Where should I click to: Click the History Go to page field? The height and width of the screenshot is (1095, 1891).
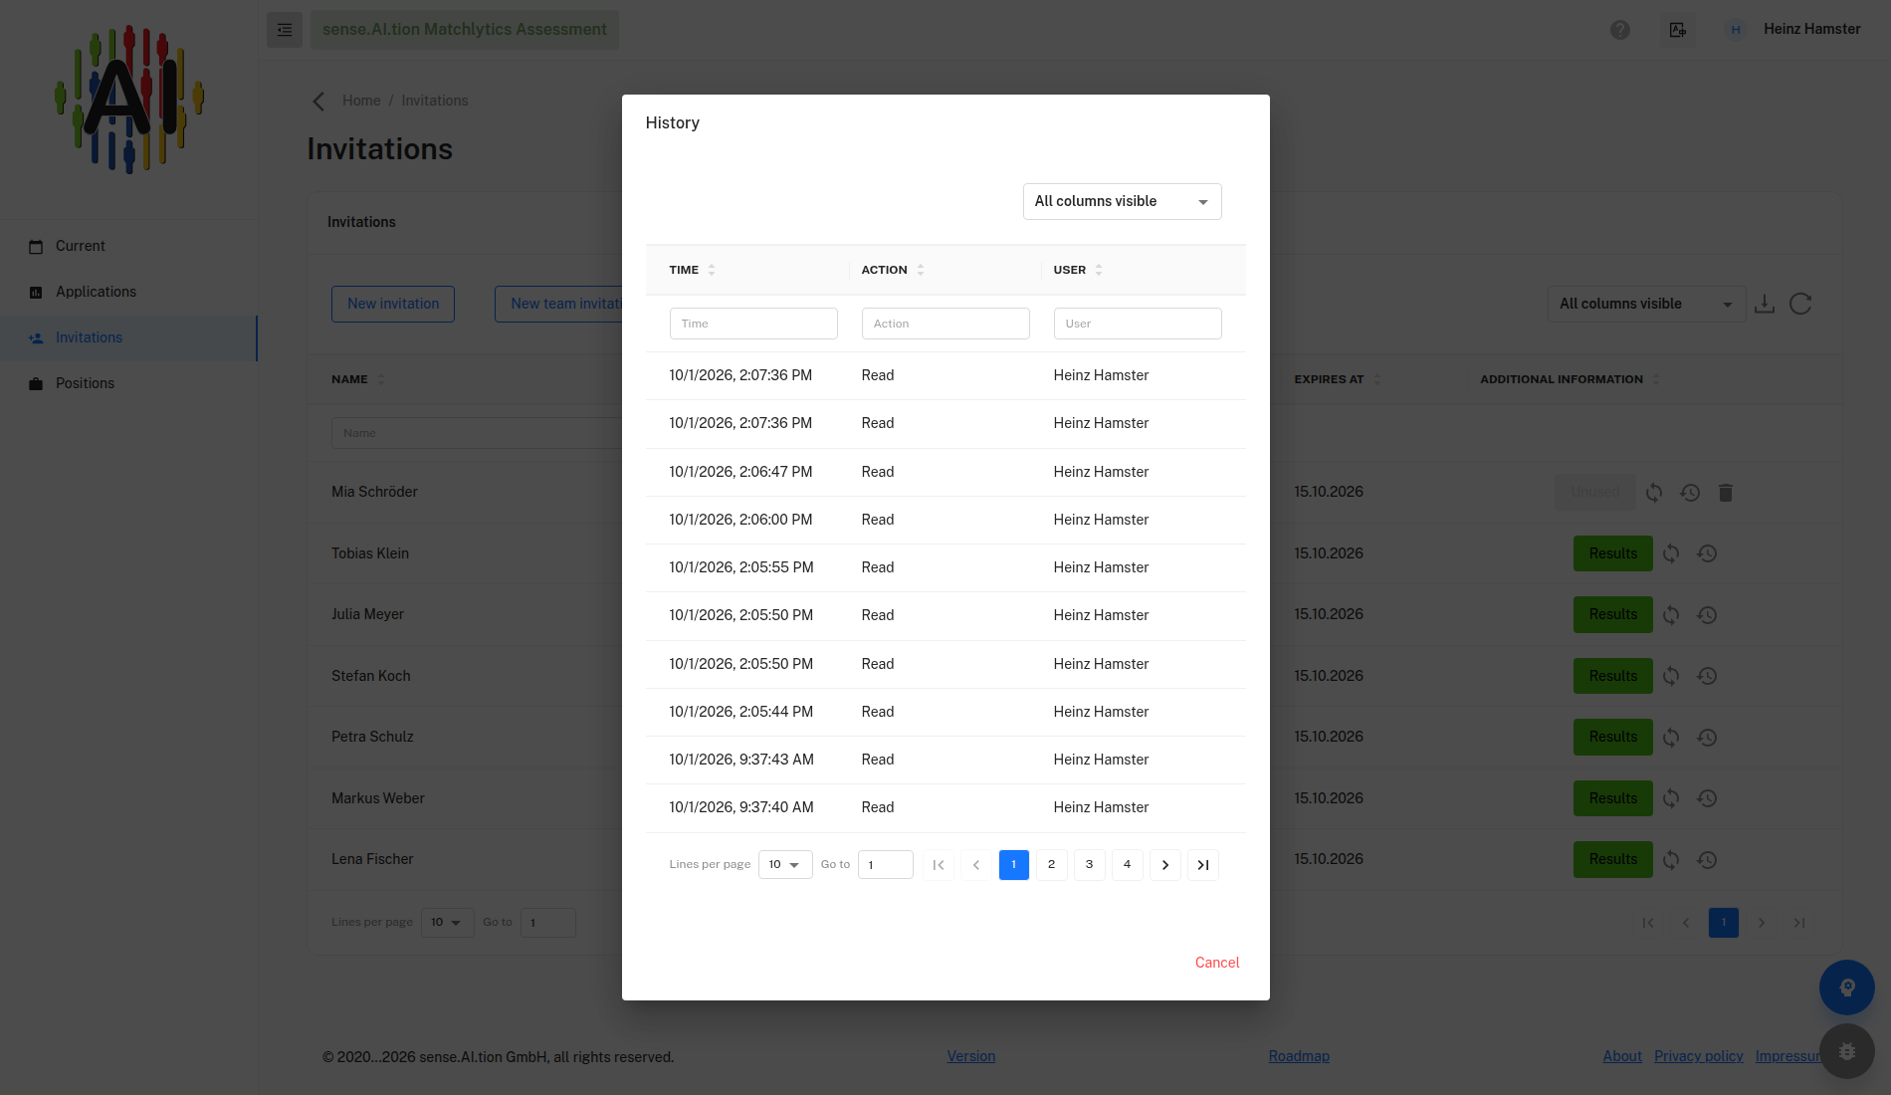(886, 865)
